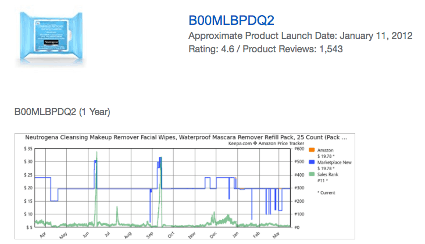
Task: Click the Rating 4.6 / Product Reviews line
Action: [x=266, y=49]
